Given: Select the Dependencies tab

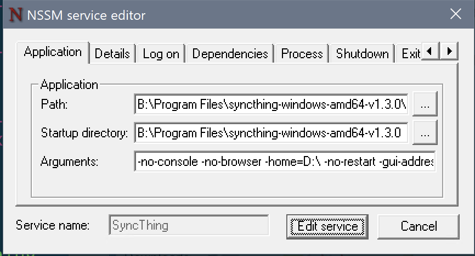Looking at the screenshot, I should (x=230, y=54).
